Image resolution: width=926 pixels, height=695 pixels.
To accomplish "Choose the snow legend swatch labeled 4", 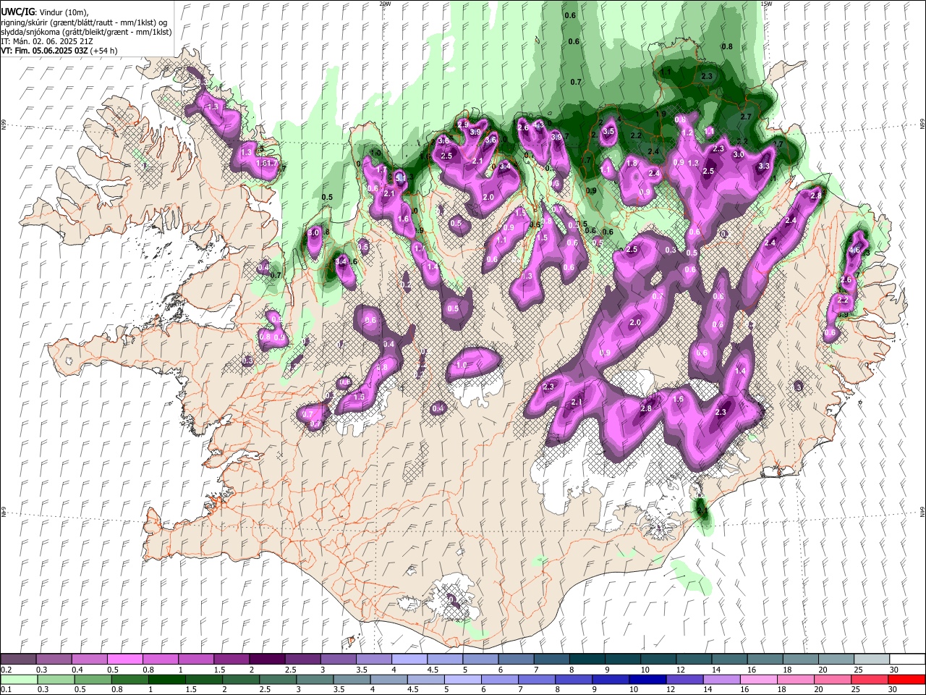I will pos(409,659).
